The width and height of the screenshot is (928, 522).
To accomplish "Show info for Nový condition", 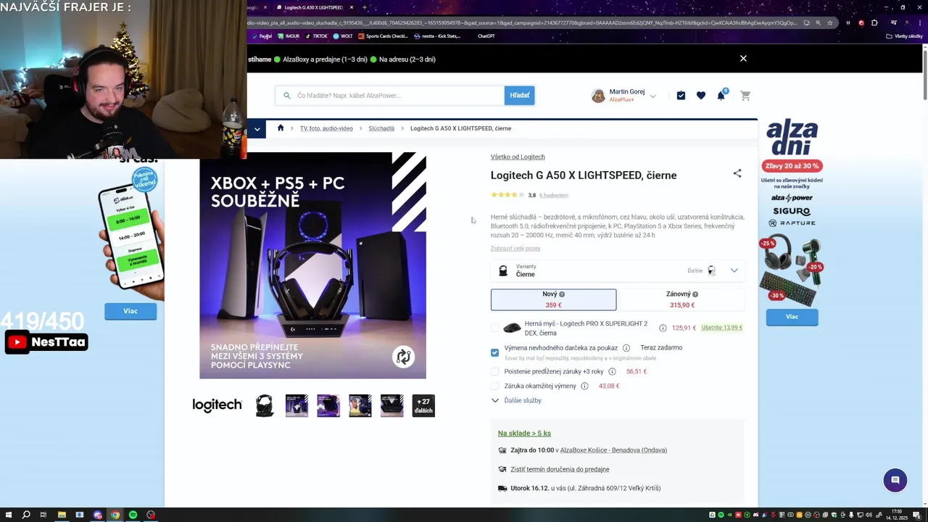I will point(562,294).
